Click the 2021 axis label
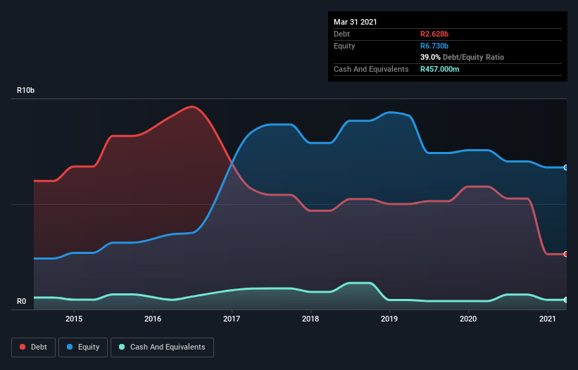The image size is (578, 370). [548, 319]
